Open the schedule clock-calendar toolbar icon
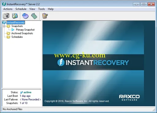Viewport: 157px width, 113px height. coord(15,16)
